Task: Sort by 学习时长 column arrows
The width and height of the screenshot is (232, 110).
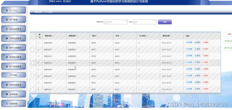Action: click(148, 36)
